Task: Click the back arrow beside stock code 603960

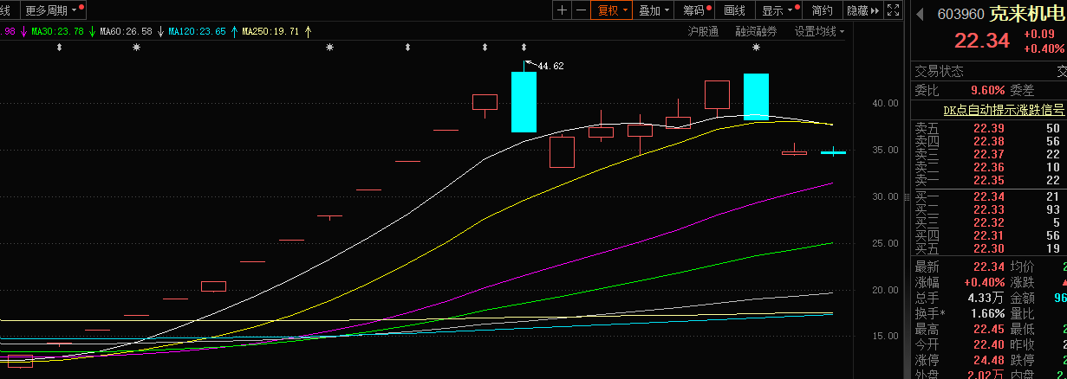Action: pyautogui.click(x=919, y=15)
